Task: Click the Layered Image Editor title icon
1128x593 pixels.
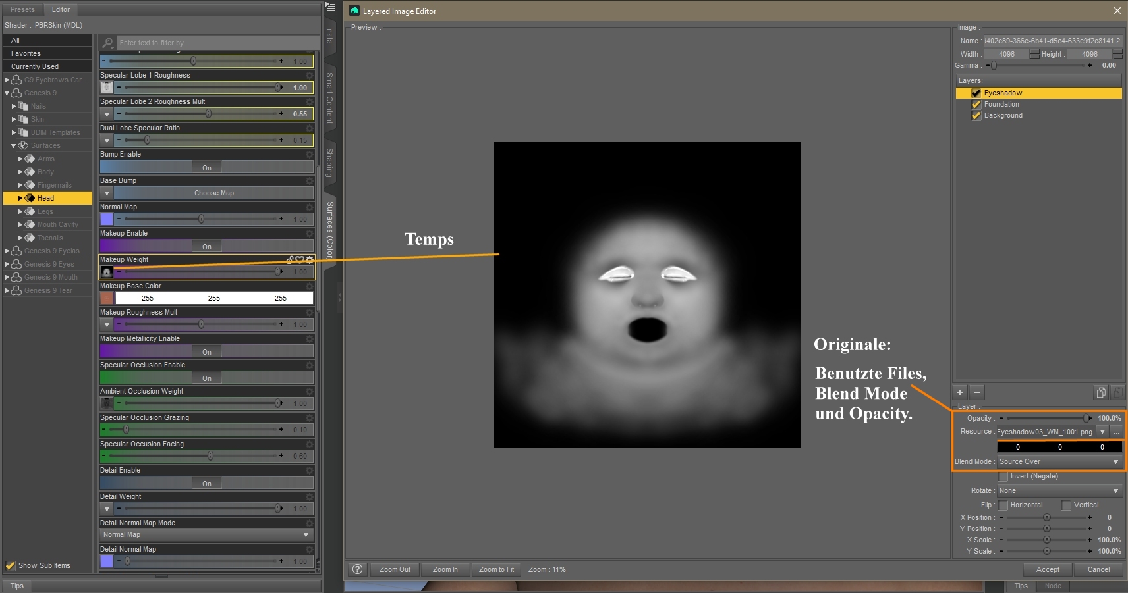Action: (x=354, y=11)
